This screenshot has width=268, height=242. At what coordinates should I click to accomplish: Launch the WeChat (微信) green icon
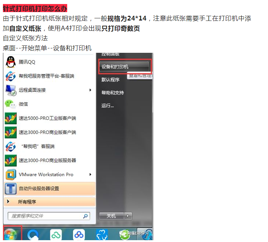(x=10, y=104)
